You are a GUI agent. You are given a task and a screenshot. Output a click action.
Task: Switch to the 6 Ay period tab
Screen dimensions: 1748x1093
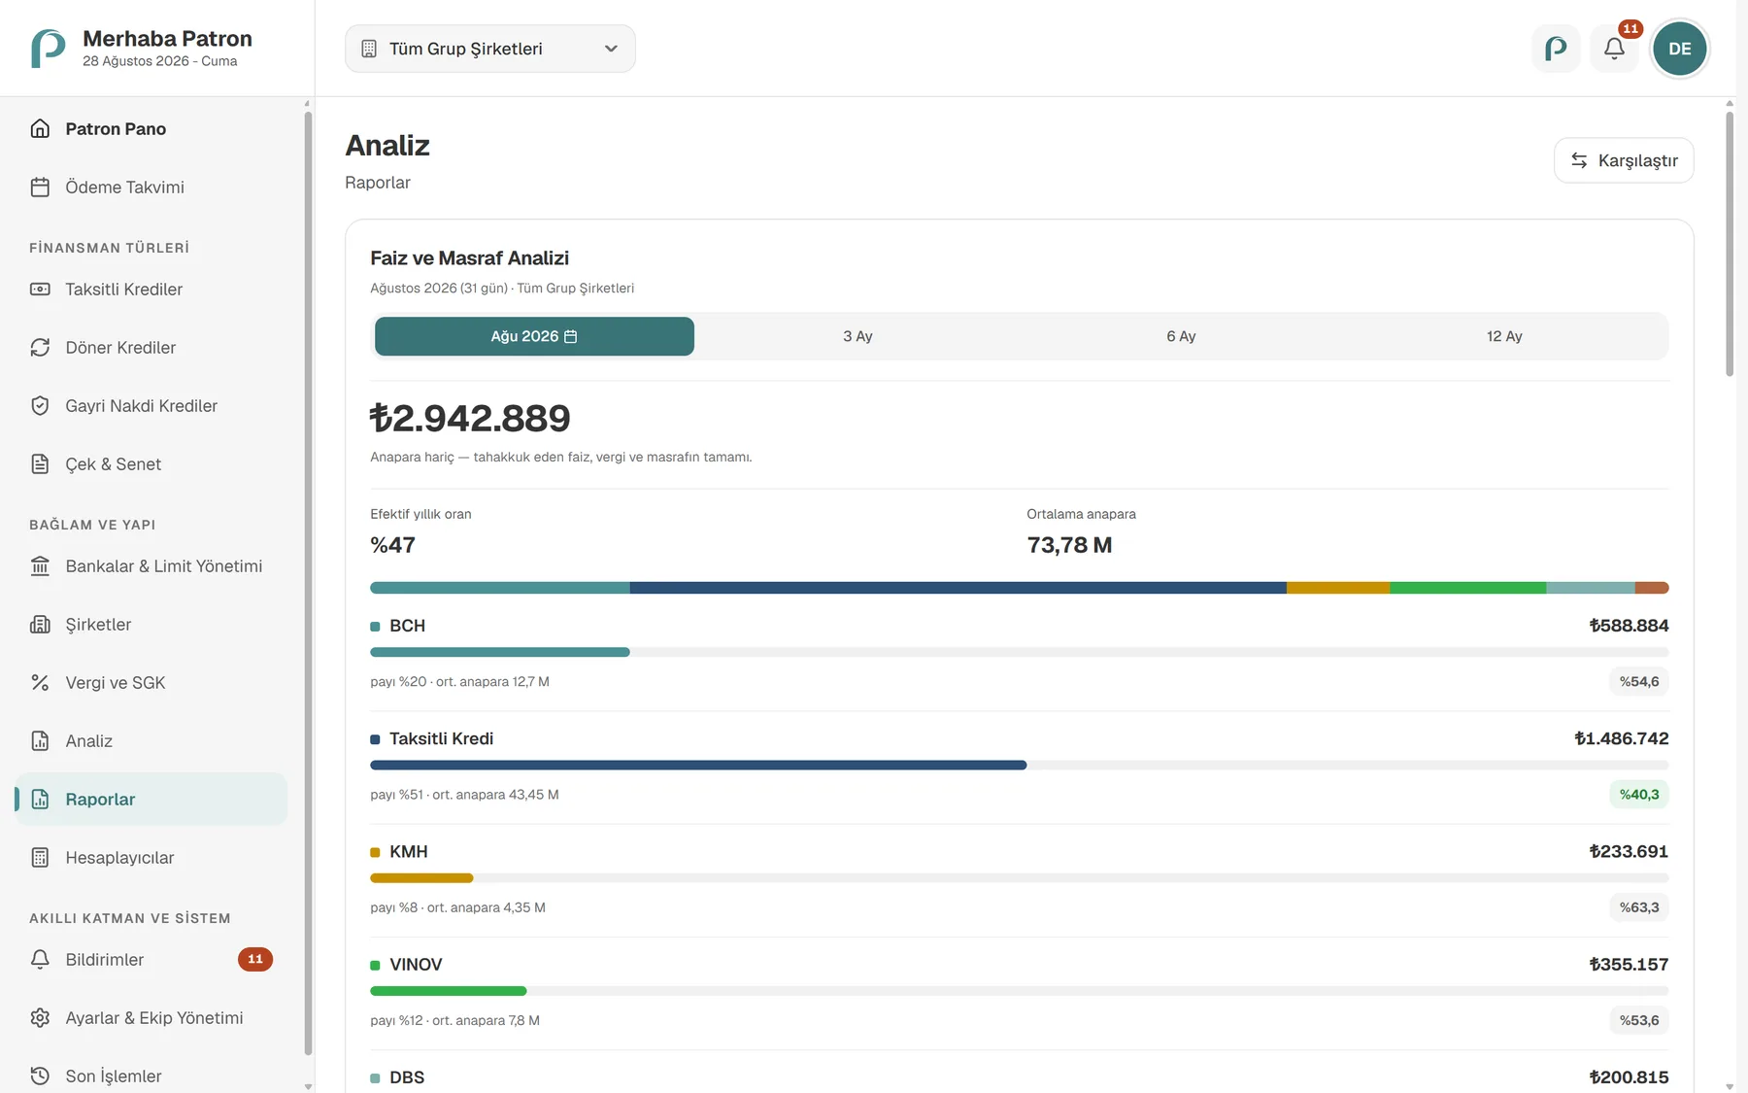[1181, 336]
